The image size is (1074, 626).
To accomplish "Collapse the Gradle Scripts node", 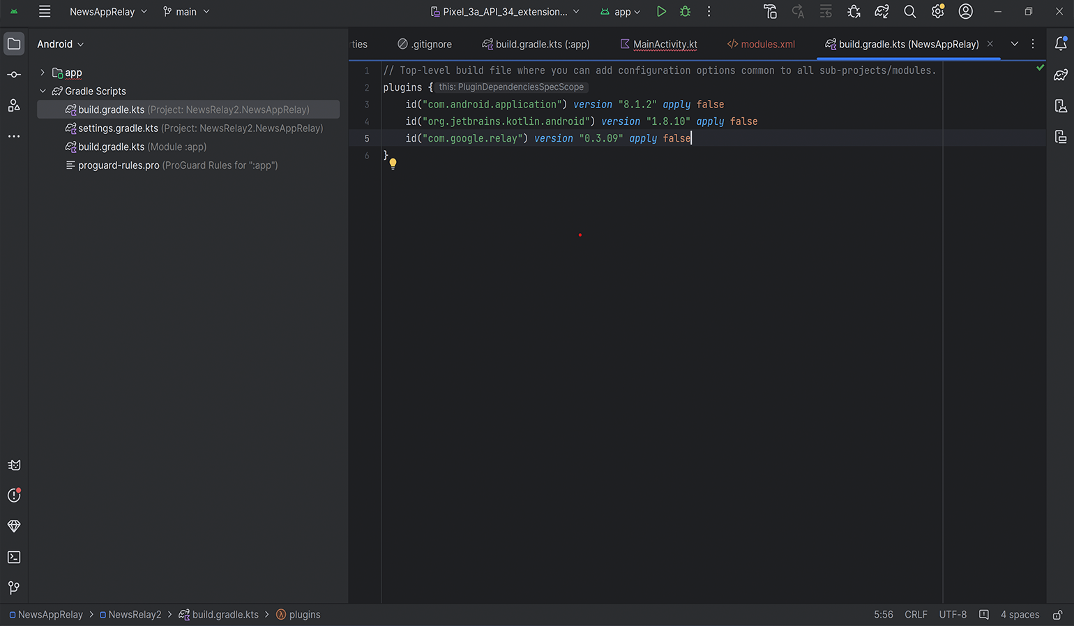I will click(x=43, y=91).
